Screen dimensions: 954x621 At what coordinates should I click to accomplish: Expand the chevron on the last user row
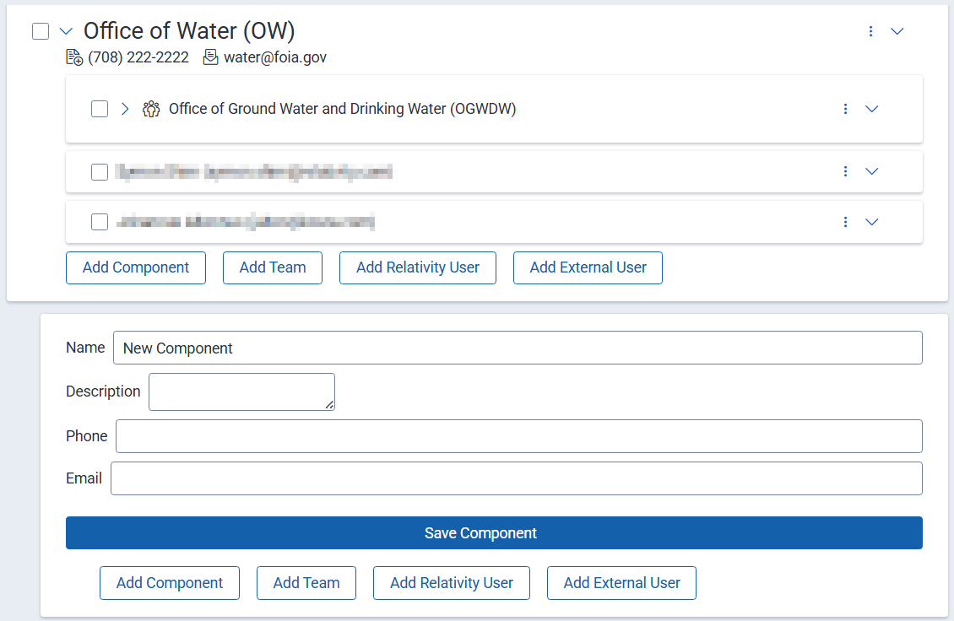pos(871,222)
